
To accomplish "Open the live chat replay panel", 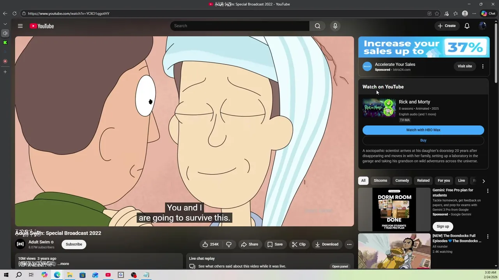I will 340,266.
